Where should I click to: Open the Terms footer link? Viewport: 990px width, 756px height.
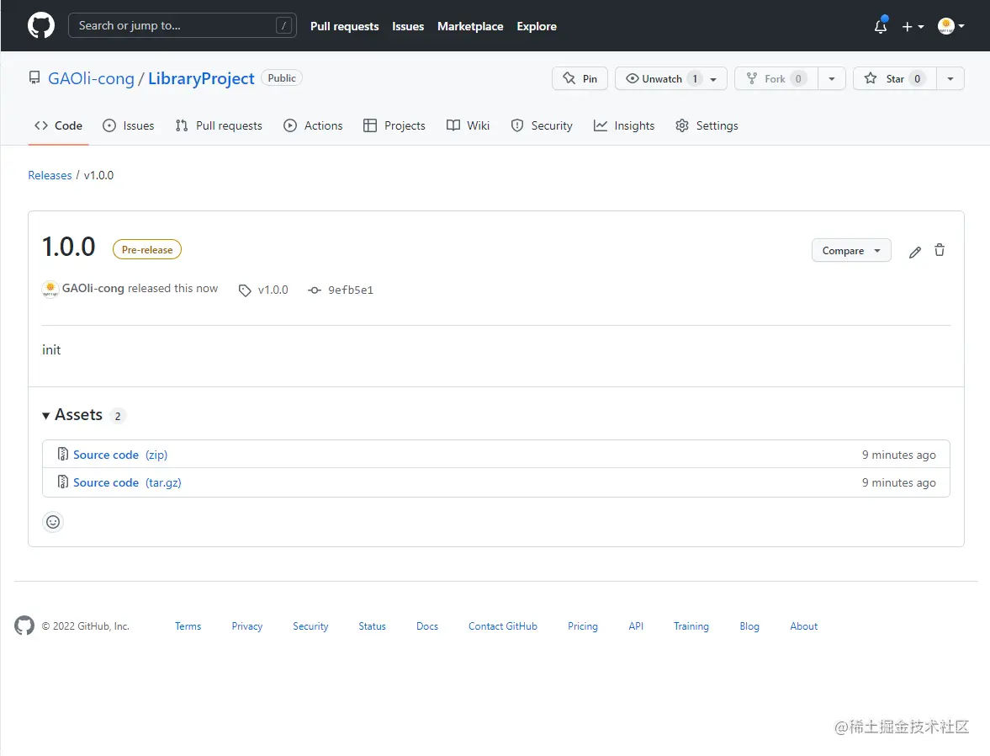188,626
